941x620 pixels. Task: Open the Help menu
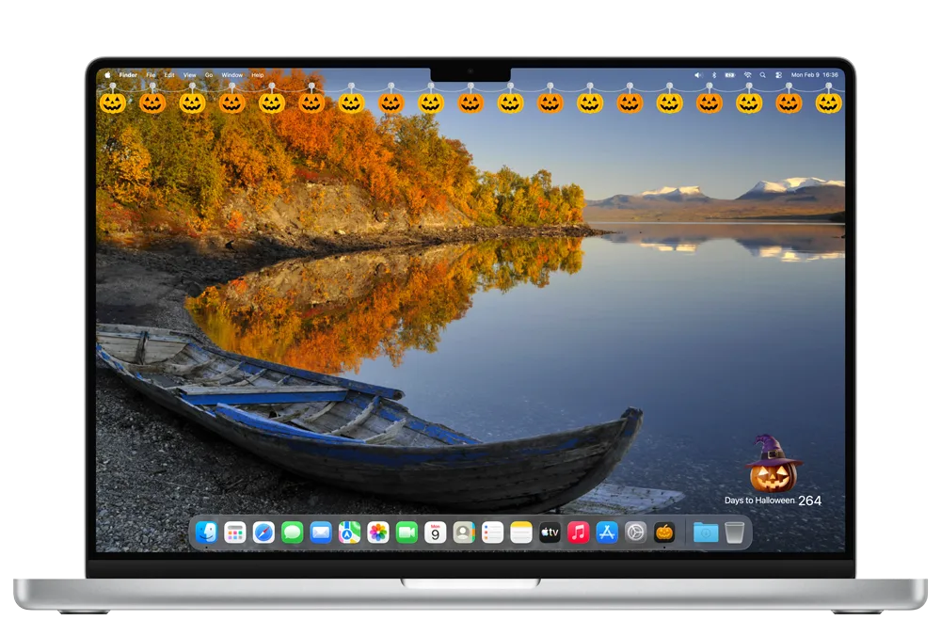pyautogui.click(x=258, y=75)
